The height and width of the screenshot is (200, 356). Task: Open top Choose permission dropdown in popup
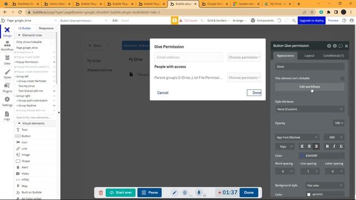(x=244, y=57)
